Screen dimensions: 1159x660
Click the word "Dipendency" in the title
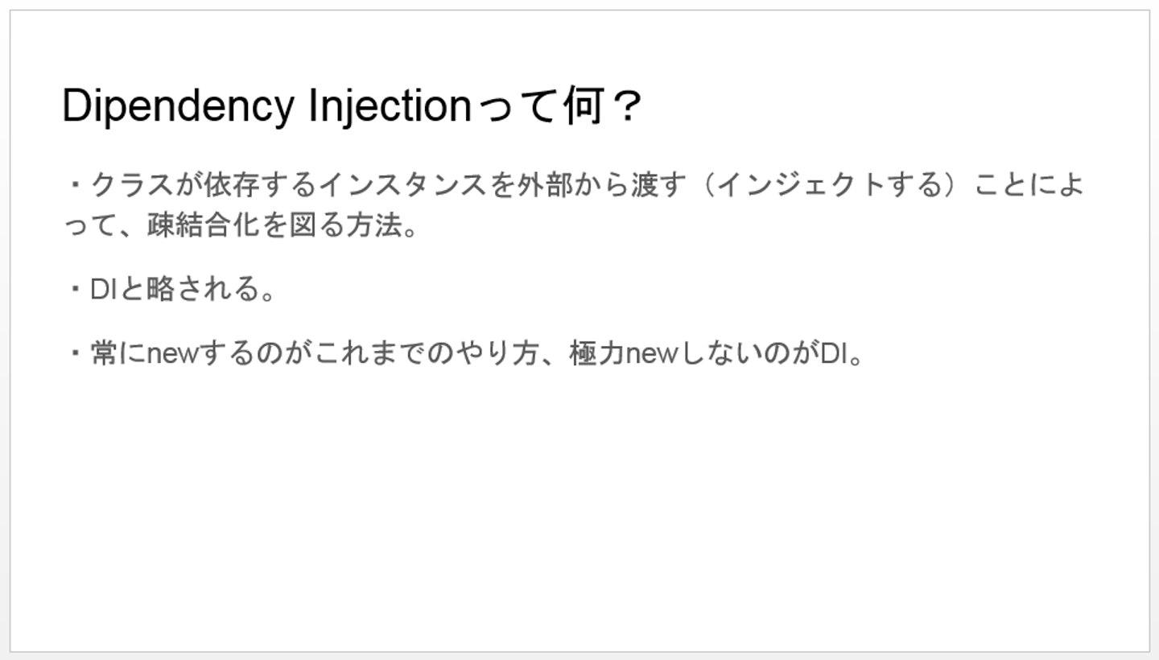click(178, 107)
